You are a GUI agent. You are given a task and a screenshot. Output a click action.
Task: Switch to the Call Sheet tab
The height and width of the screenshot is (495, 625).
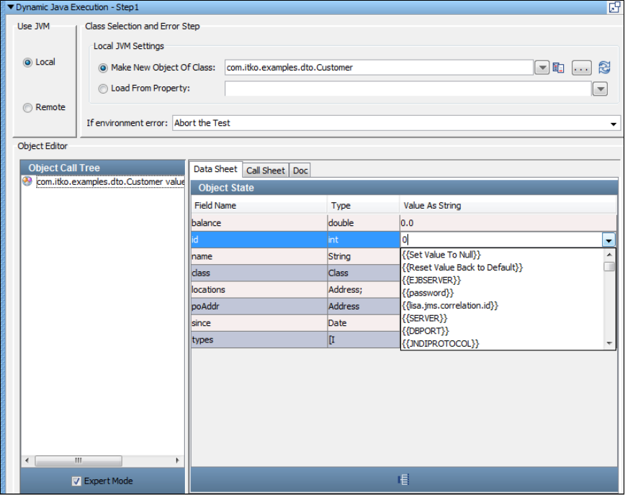tap(266, 171)
